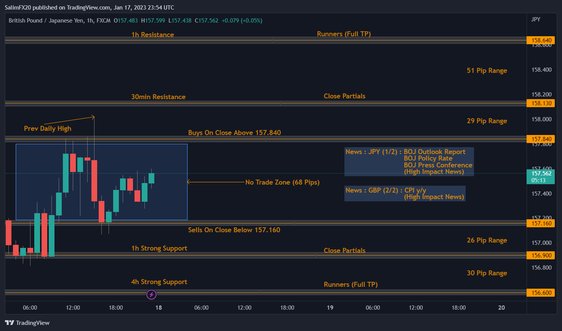Click the date label 20 on time axis
Screen dimensions: 562x331
(x=501, y=308)
